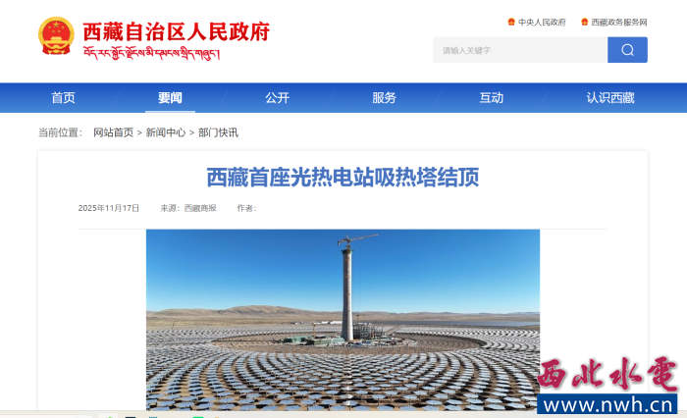The width and height of the screenshot is (687, 418).
Task: Click emblem icon beside 中央人民政府
Action: pyautogui.click(x=511, y=22)
